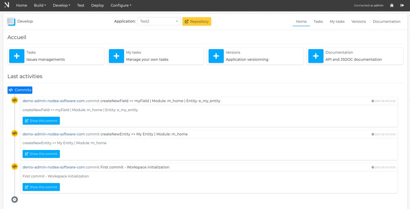Open author link on createNewField commit
Screen dimensions: 410x209
tap(54, 101)
